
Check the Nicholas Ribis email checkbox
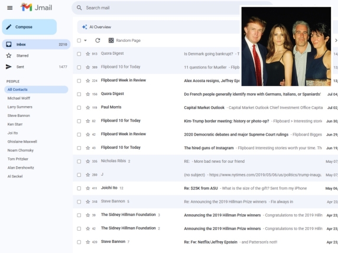[79, 162]
